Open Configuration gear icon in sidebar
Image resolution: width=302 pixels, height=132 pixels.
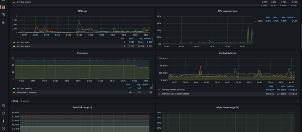(3, 106)
